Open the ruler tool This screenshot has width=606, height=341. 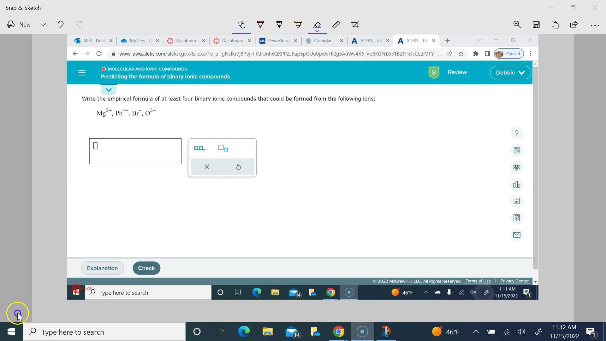tap(336, 24)
